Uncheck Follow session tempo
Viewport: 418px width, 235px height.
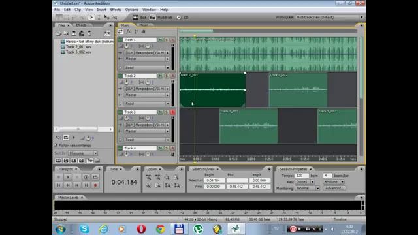56,146
